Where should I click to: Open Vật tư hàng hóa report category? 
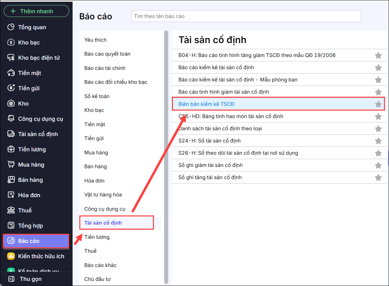point(103,195)
